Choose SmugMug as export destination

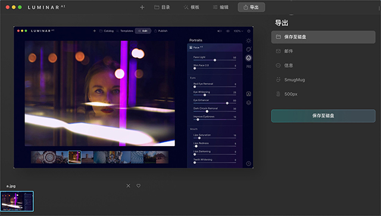click(323, 80)
